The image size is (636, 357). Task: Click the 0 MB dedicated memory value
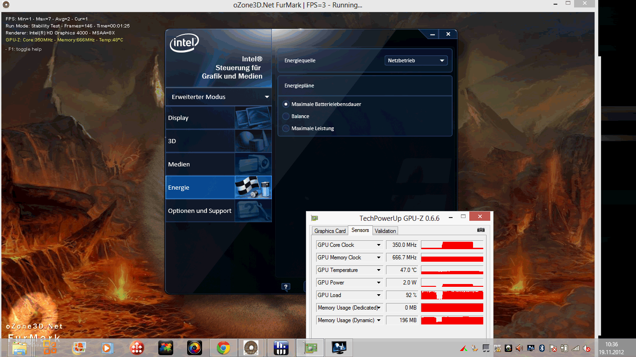(x=402, y=308)
